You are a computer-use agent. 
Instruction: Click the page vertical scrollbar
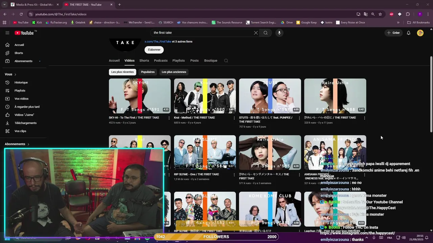[431, 94]
